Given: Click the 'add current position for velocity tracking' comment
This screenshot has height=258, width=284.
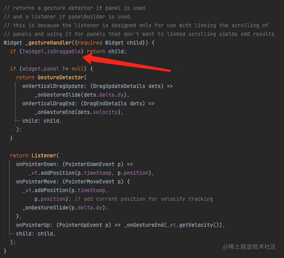Looking at the screenshot, I should coord(144,199).
